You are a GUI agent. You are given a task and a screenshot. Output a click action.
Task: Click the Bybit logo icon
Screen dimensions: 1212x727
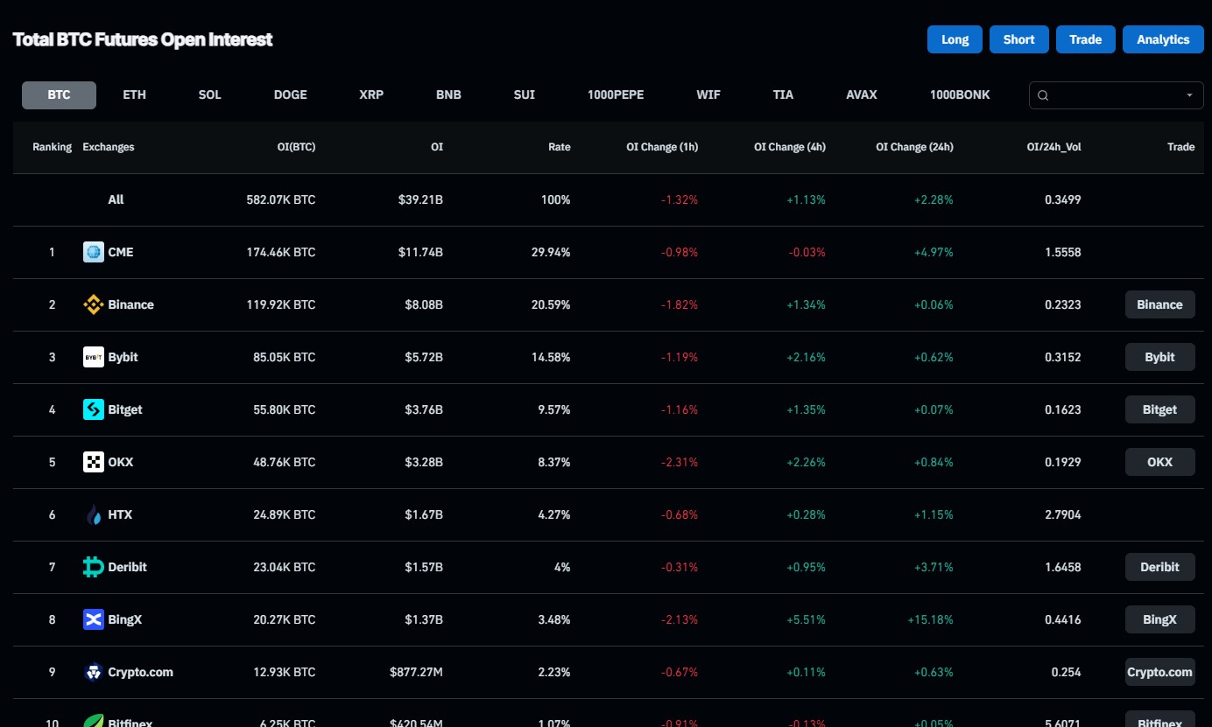(x=94, y=357)
